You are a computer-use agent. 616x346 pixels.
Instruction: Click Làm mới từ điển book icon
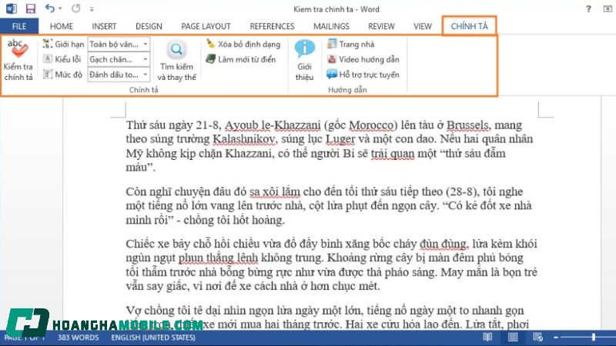click(210, 59)
